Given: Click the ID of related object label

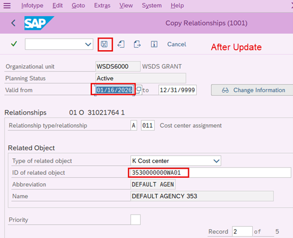Looking at the screenshot, I should [x=39, y=173].
